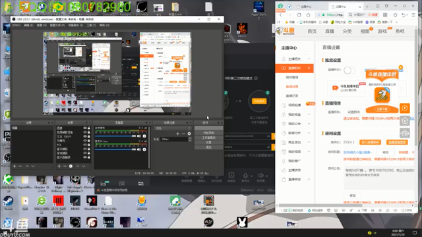
Task: Add a scene transition with plus icon
Action: point(177,134)
